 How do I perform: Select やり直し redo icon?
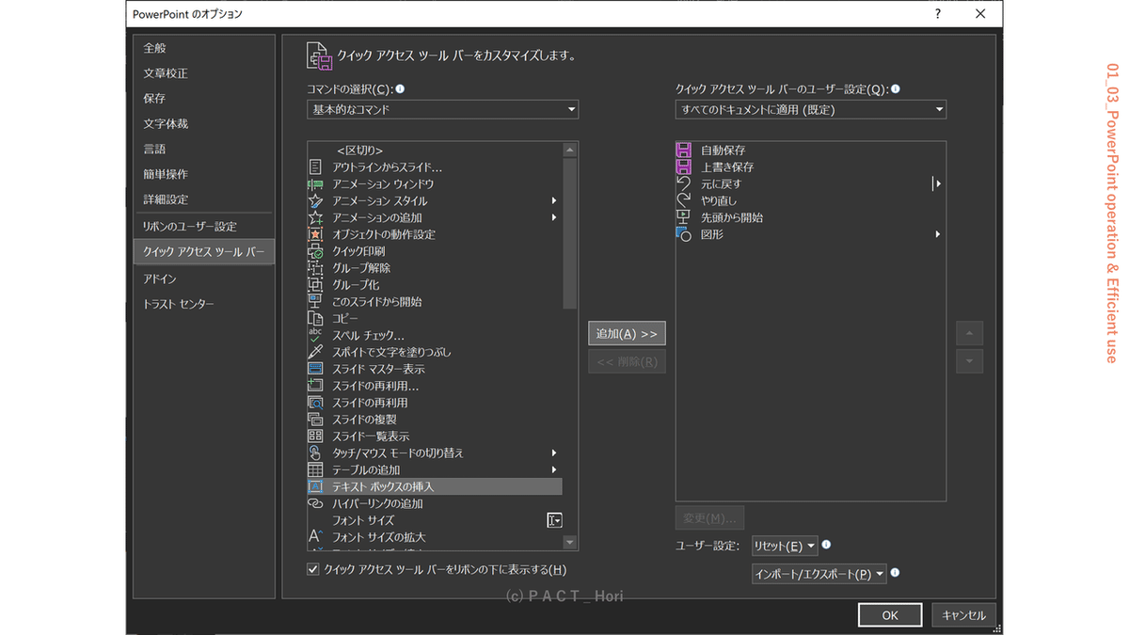coord(684,200)
